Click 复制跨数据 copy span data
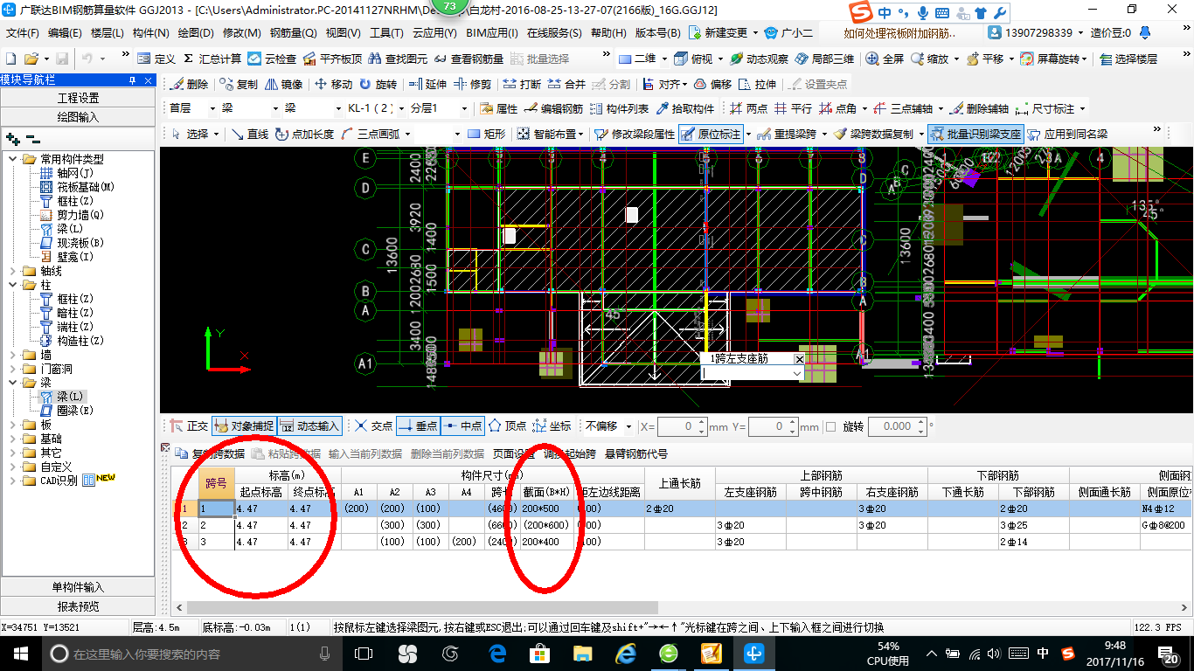The image size is (1194, 671). 211,453
